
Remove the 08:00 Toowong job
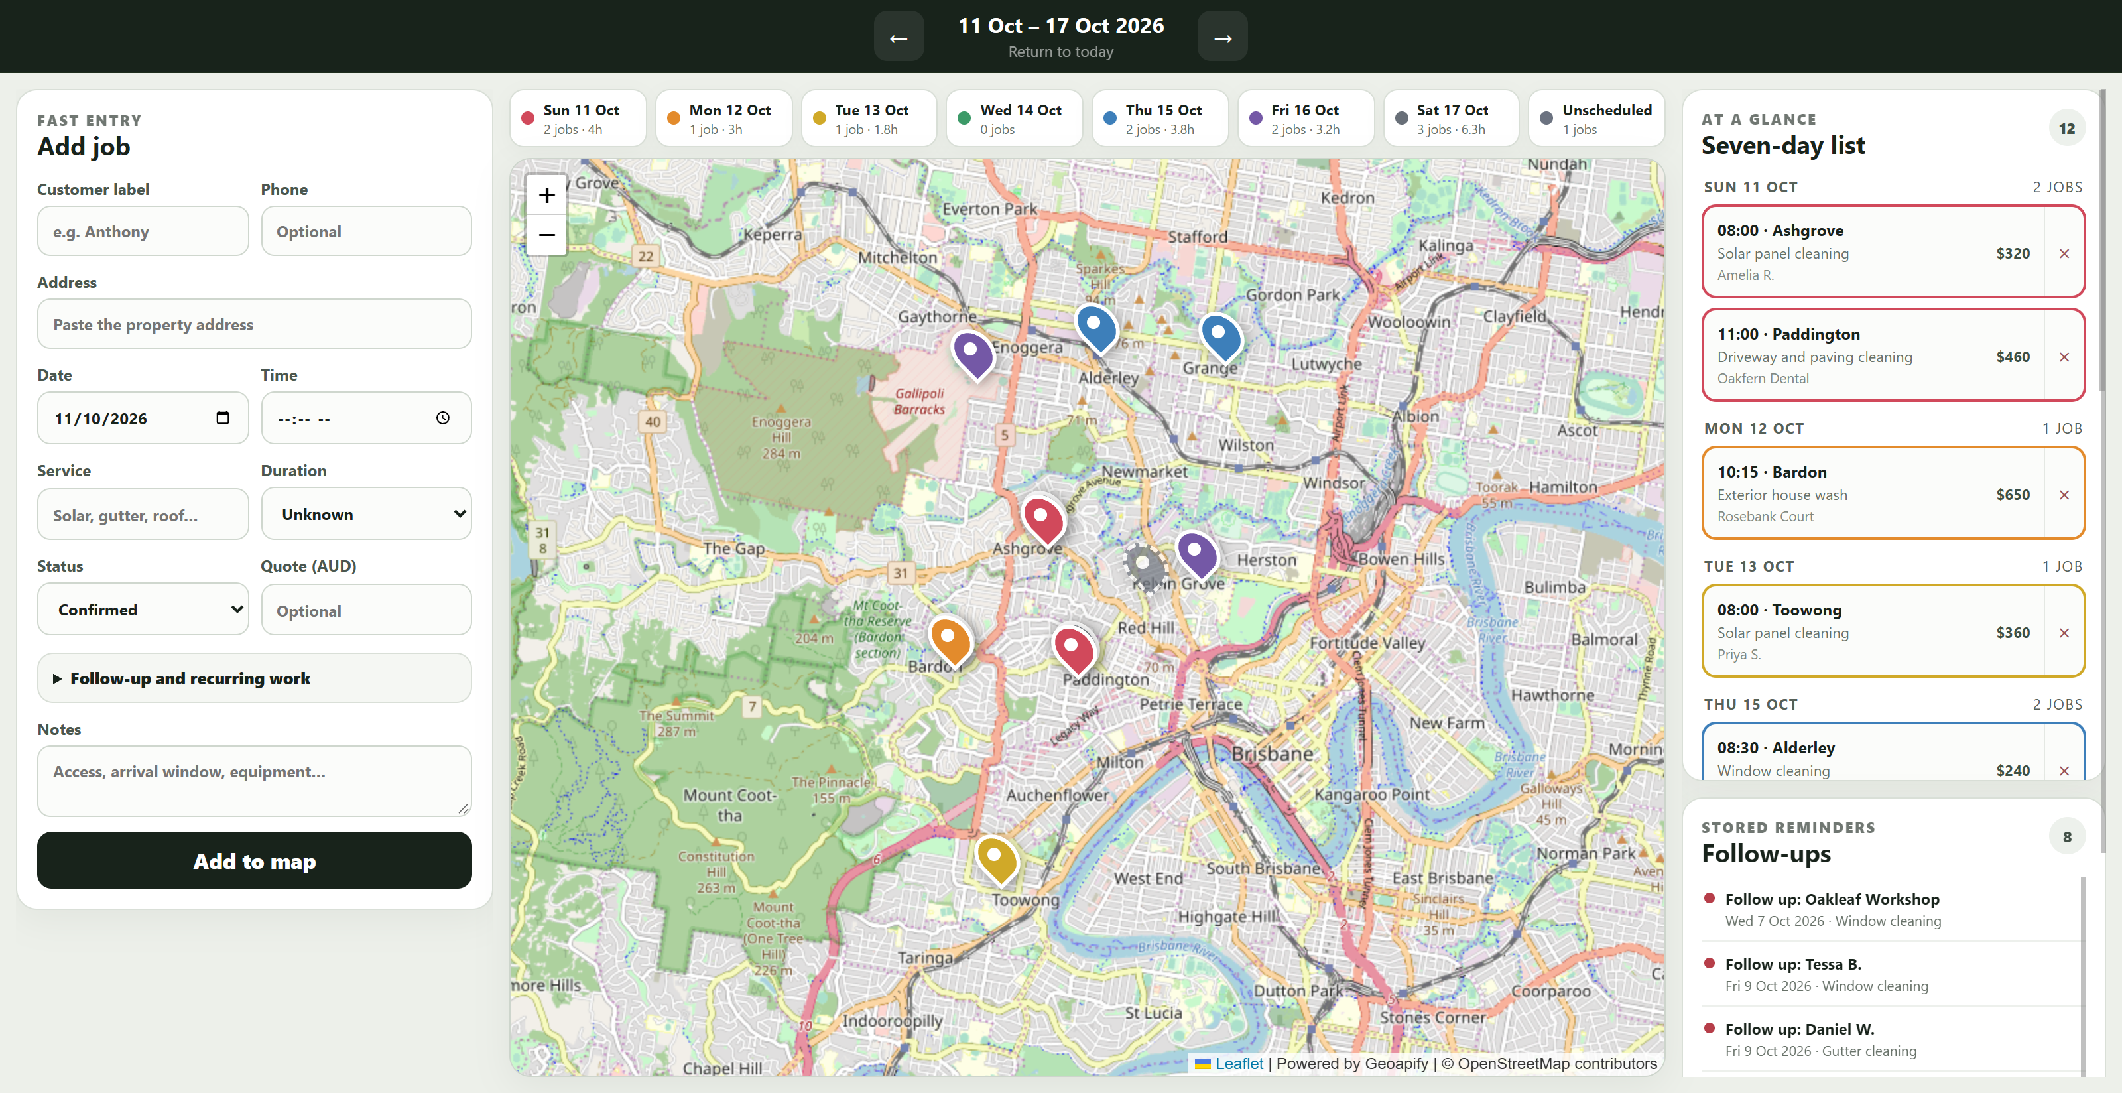tap(2064, 633)
